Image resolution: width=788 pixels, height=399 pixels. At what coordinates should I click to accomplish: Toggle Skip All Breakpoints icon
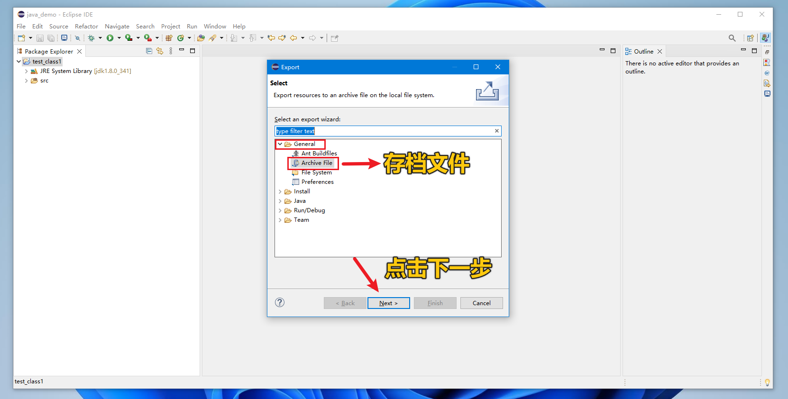click(x=77, y=38)
